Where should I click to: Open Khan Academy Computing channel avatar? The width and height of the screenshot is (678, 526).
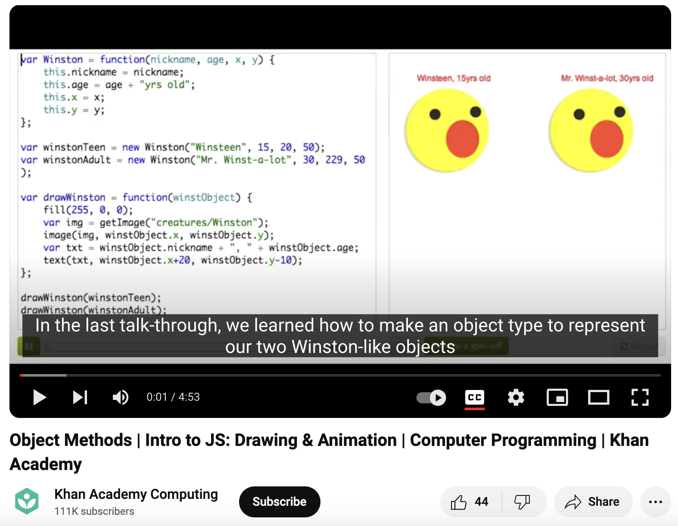[27, 501]
